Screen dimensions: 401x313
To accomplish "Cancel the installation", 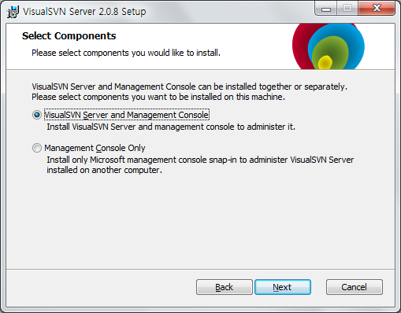I will click(355, 287).
